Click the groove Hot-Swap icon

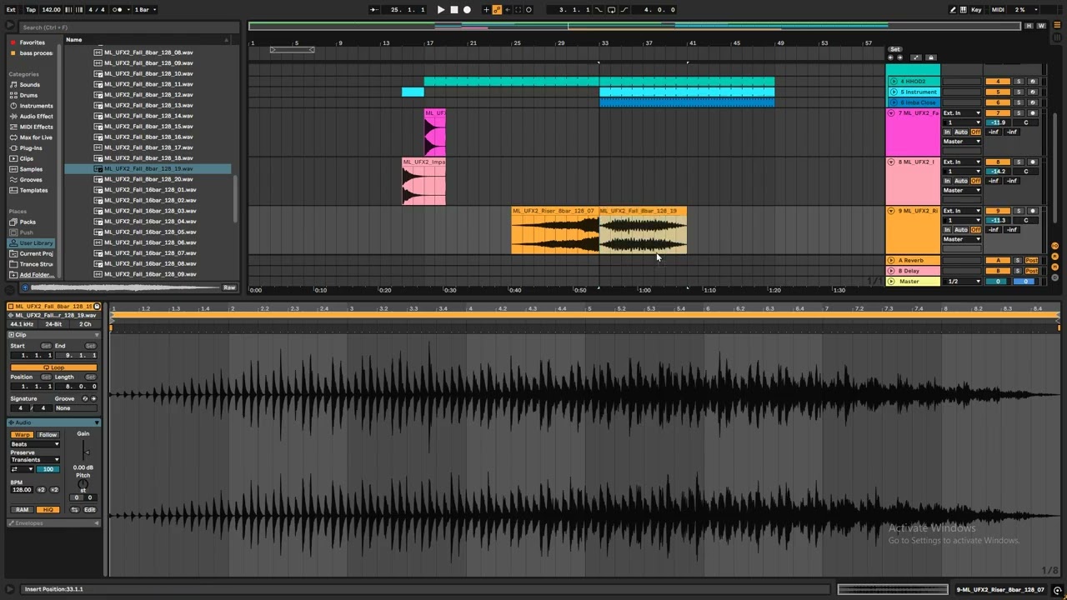pyautogui.click(x=85, y=398)
